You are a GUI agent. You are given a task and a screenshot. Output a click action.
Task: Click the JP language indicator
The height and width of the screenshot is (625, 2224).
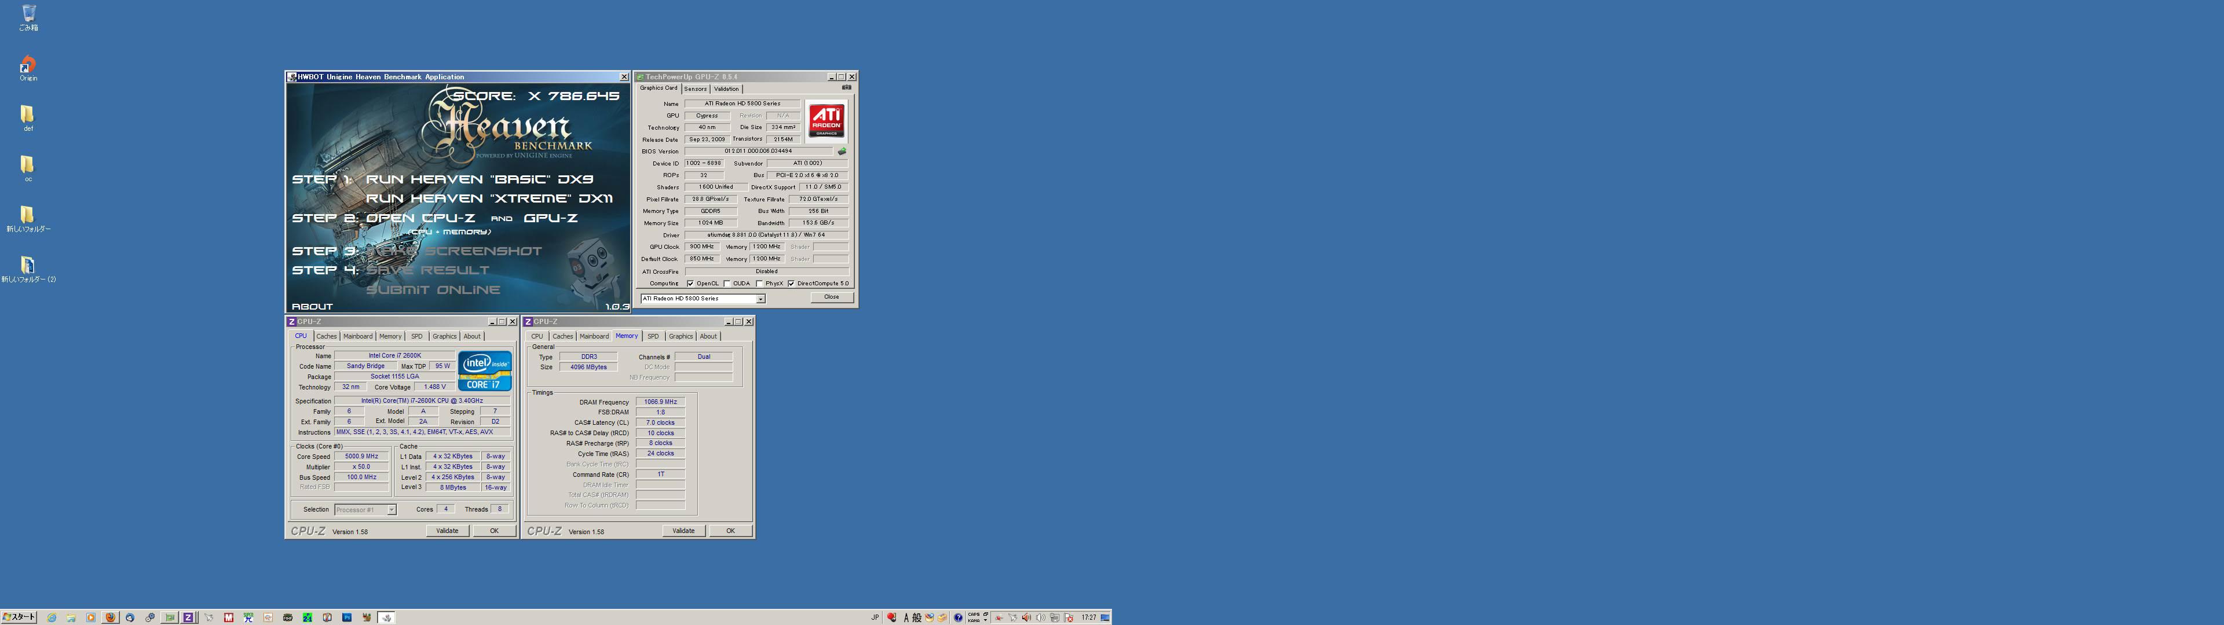[875, 617]
